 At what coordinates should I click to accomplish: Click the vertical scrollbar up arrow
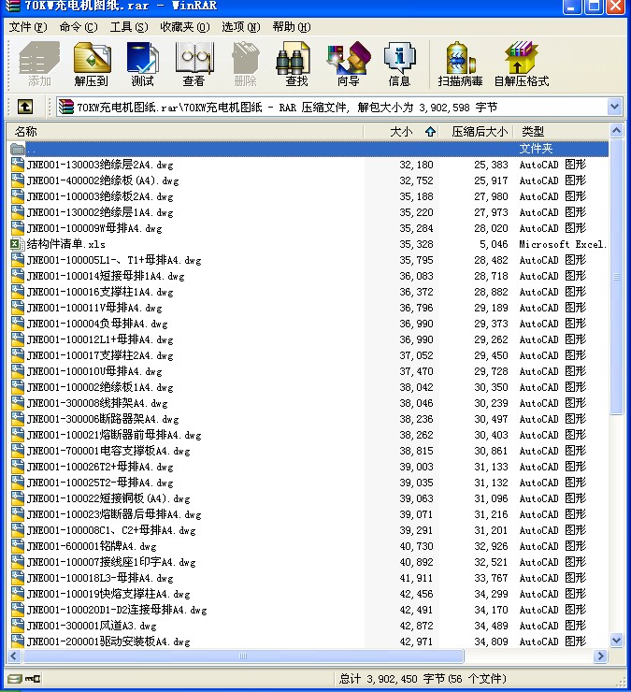click(x=616, y=131)
